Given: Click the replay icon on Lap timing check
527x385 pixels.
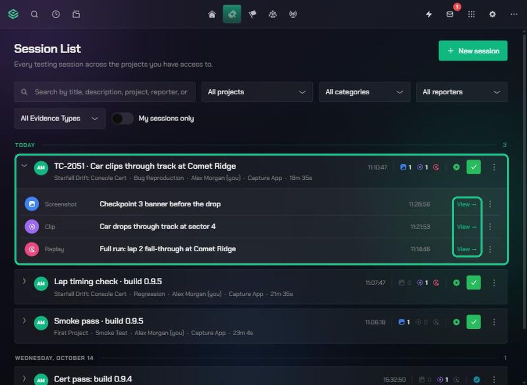Looking at the screenshot, I should click(436, 283).
